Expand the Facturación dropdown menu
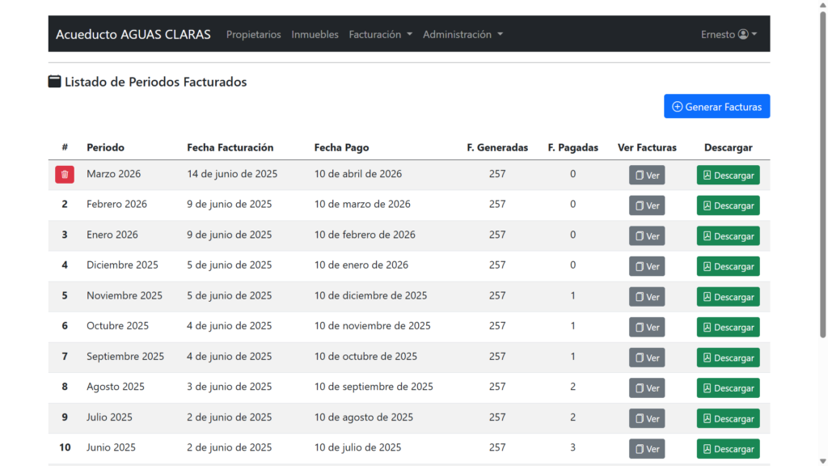The height and width of the screenshot is (466, 828). coord(380,35)
